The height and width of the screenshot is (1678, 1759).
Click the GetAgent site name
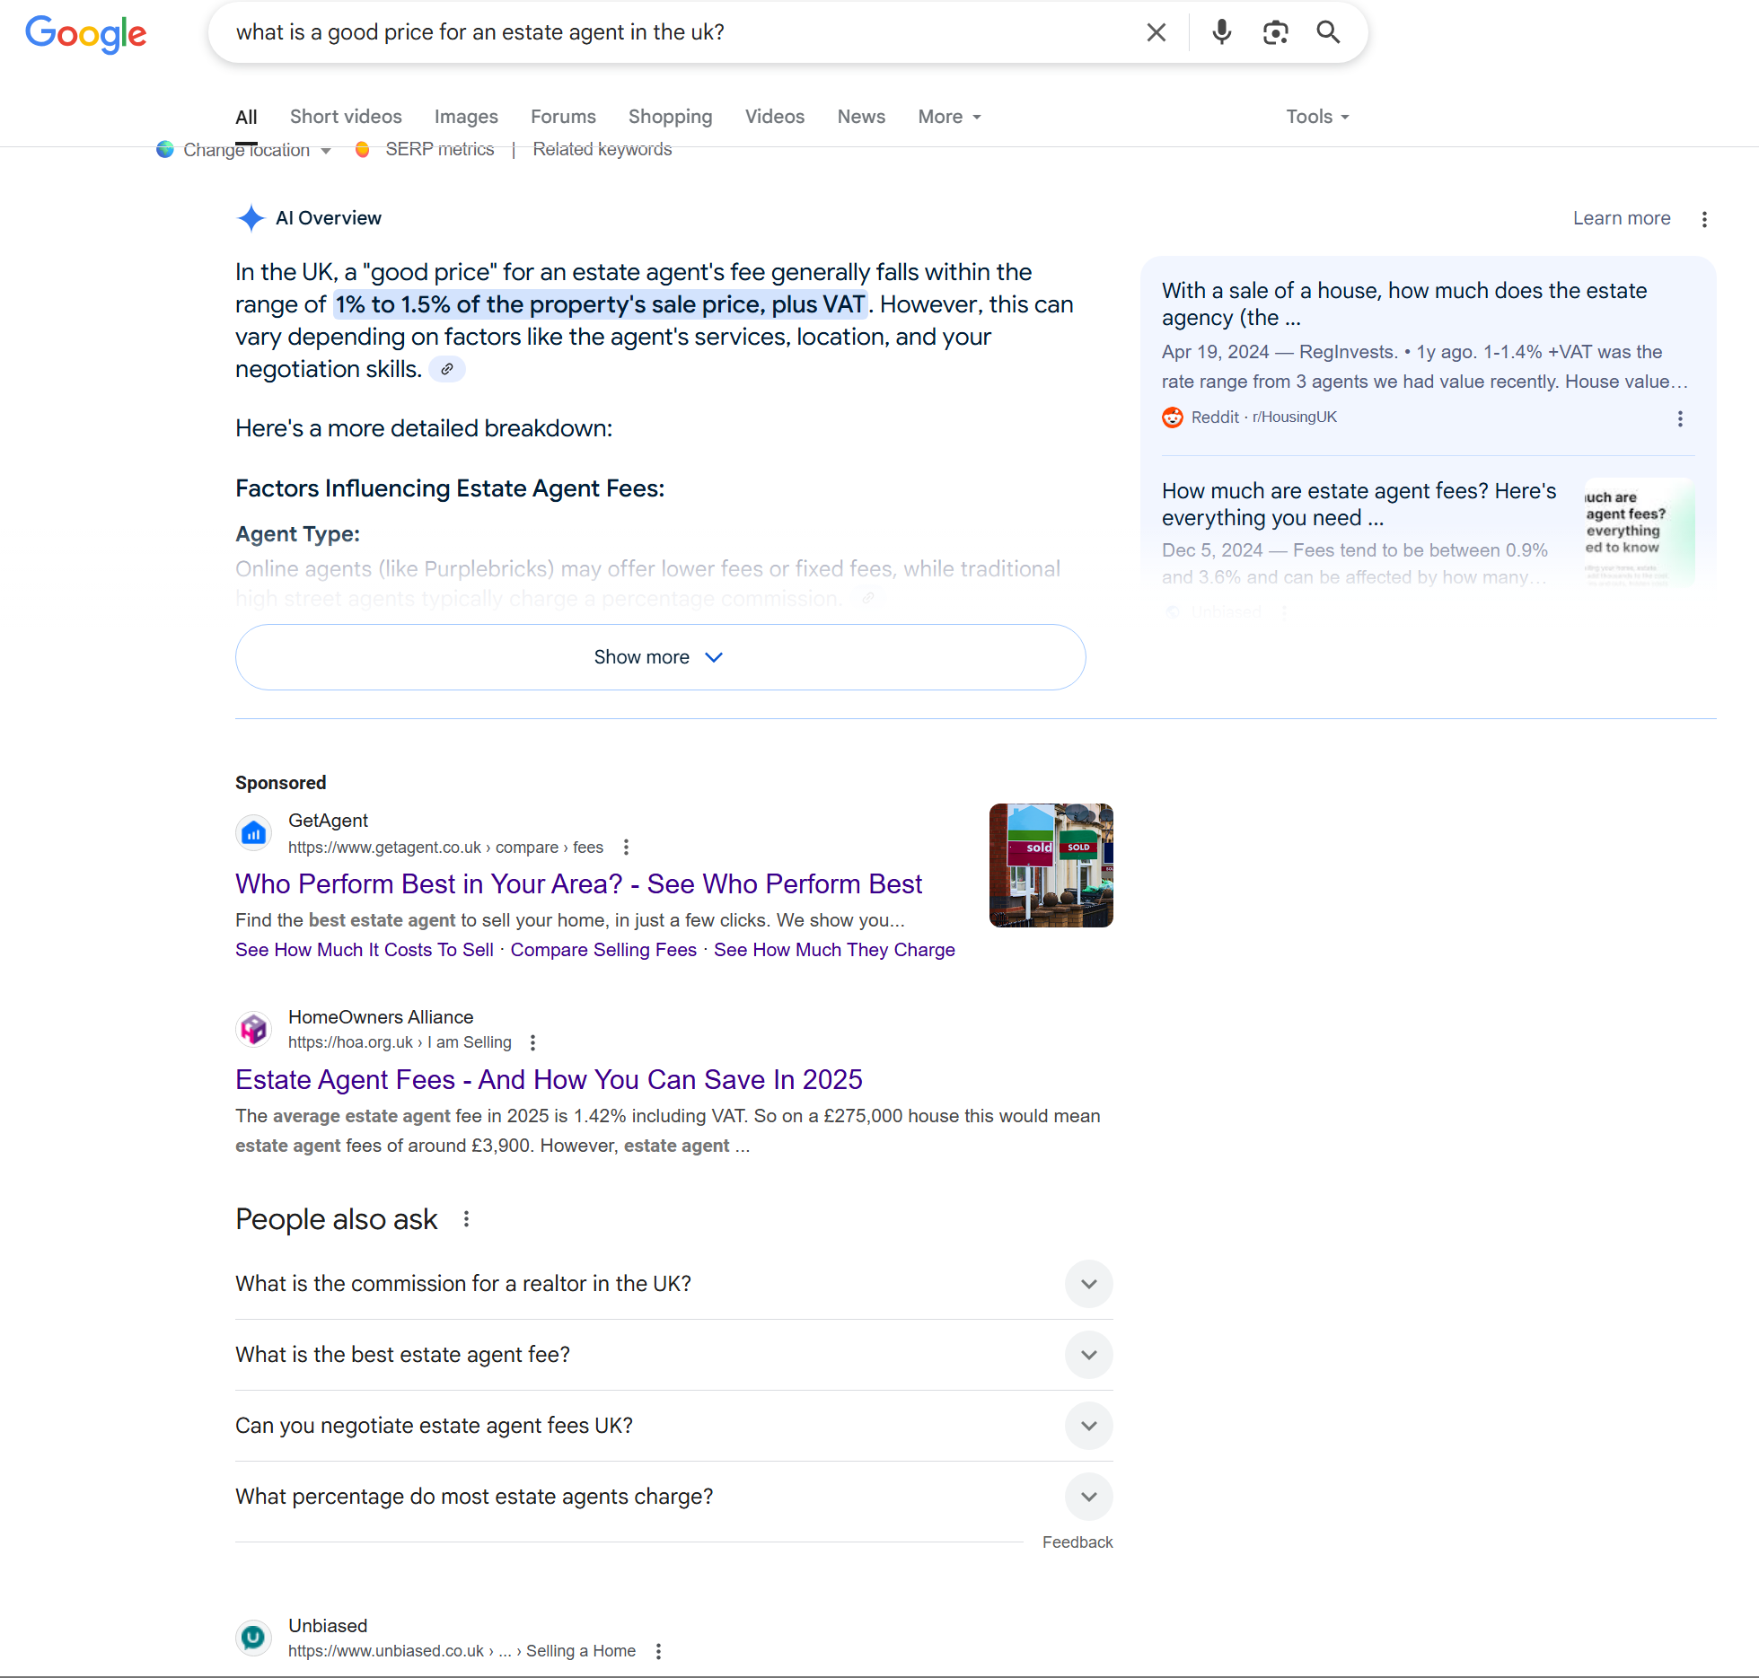click(x=328, y=821)
